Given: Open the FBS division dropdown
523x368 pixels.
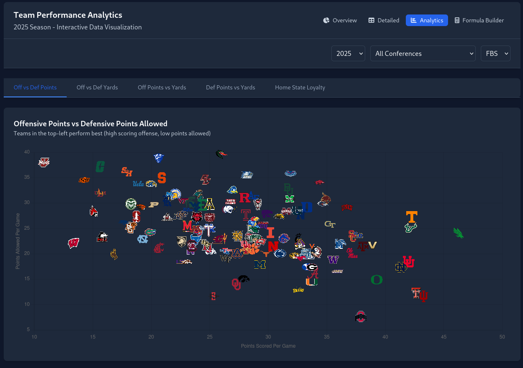Looking at the screenshot, I should click(x=496, y=53).
